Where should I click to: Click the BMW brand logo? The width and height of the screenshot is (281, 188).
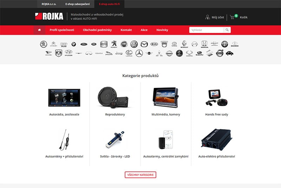pos(74,44)
